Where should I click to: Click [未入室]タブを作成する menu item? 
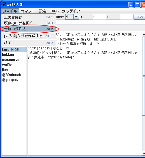click(29, 36)
